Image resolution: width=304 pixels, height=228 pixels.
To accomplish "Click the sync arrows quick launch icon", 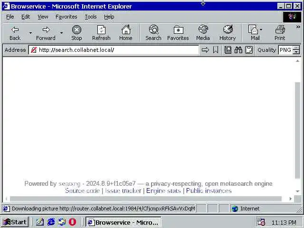I will pos(62,222).
